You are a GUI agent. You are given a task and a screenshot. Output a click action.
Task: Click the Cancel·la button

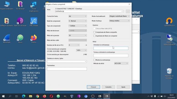(x=108, y=87)
